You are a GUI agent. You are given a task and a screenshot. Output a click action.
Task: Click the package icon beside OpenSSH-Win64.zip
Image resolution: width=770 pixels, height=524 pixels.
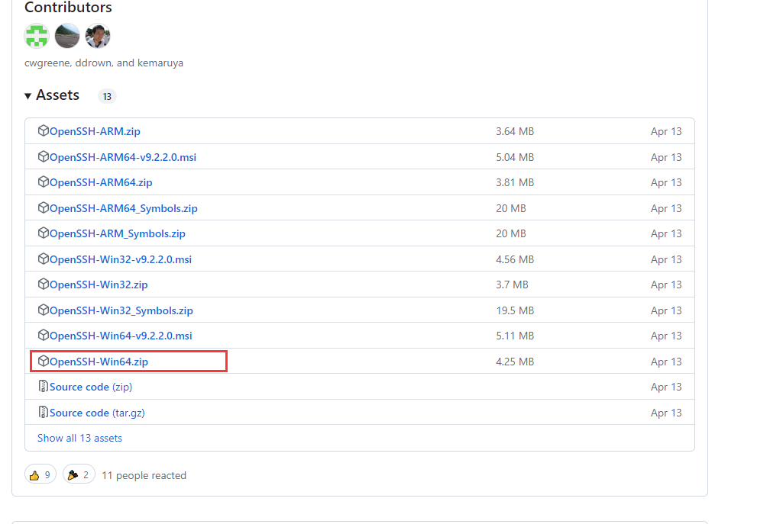click(x=44, y=361)
